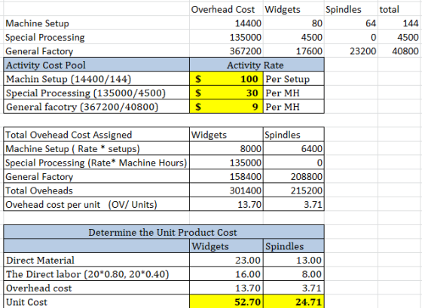Click the cell containing 17600

(x=294, y=51)
